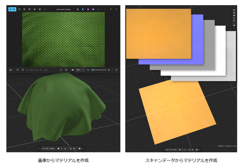This screenshot has width=242, height=168.
Task: Click the info icon in right viewport bar
Action: pos(197,150)
